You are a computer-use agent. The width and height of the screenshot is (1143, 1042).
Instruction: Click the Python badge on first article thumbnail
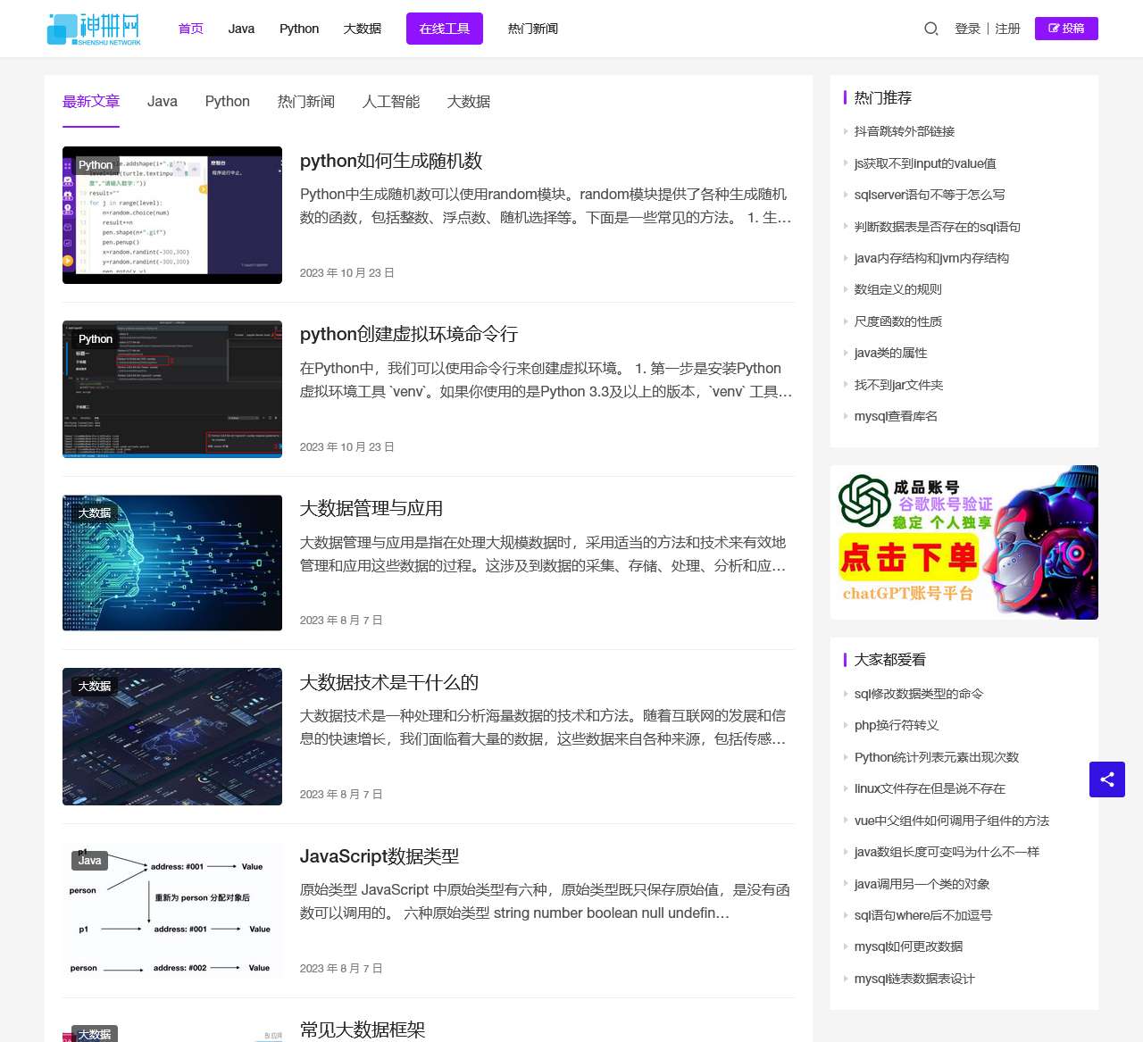[x=96, y=165]
